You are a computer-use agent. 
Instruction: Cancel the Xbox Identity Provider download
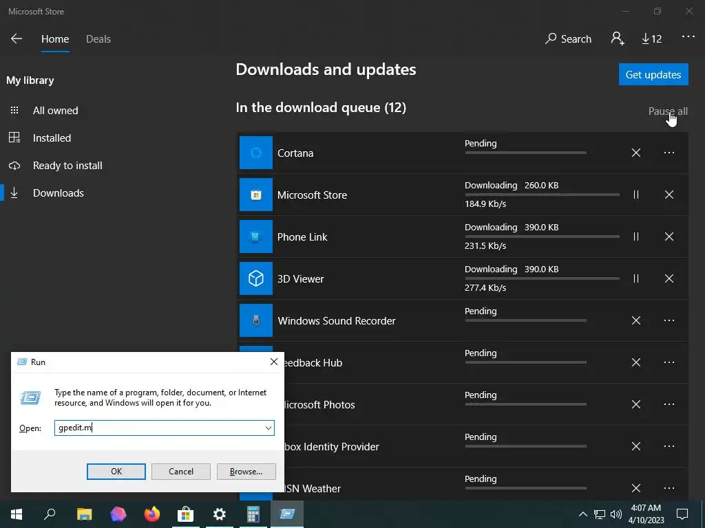635,446
